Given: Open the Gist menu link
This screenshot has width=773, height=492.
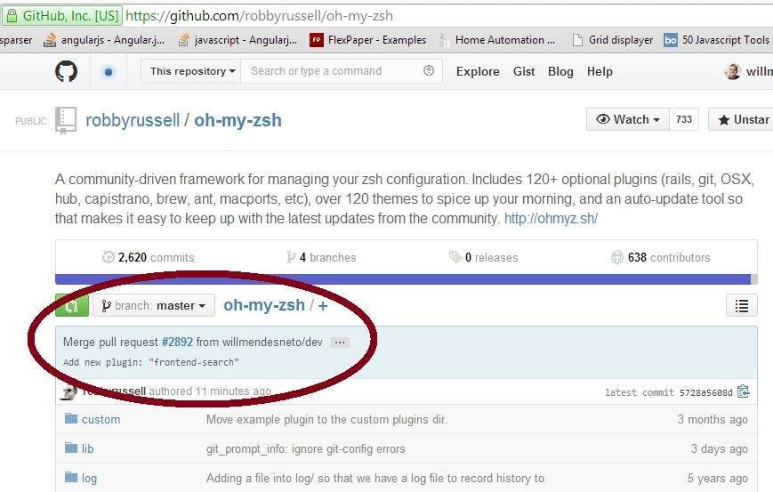Looking at the screenshot, I should [524, 71].
